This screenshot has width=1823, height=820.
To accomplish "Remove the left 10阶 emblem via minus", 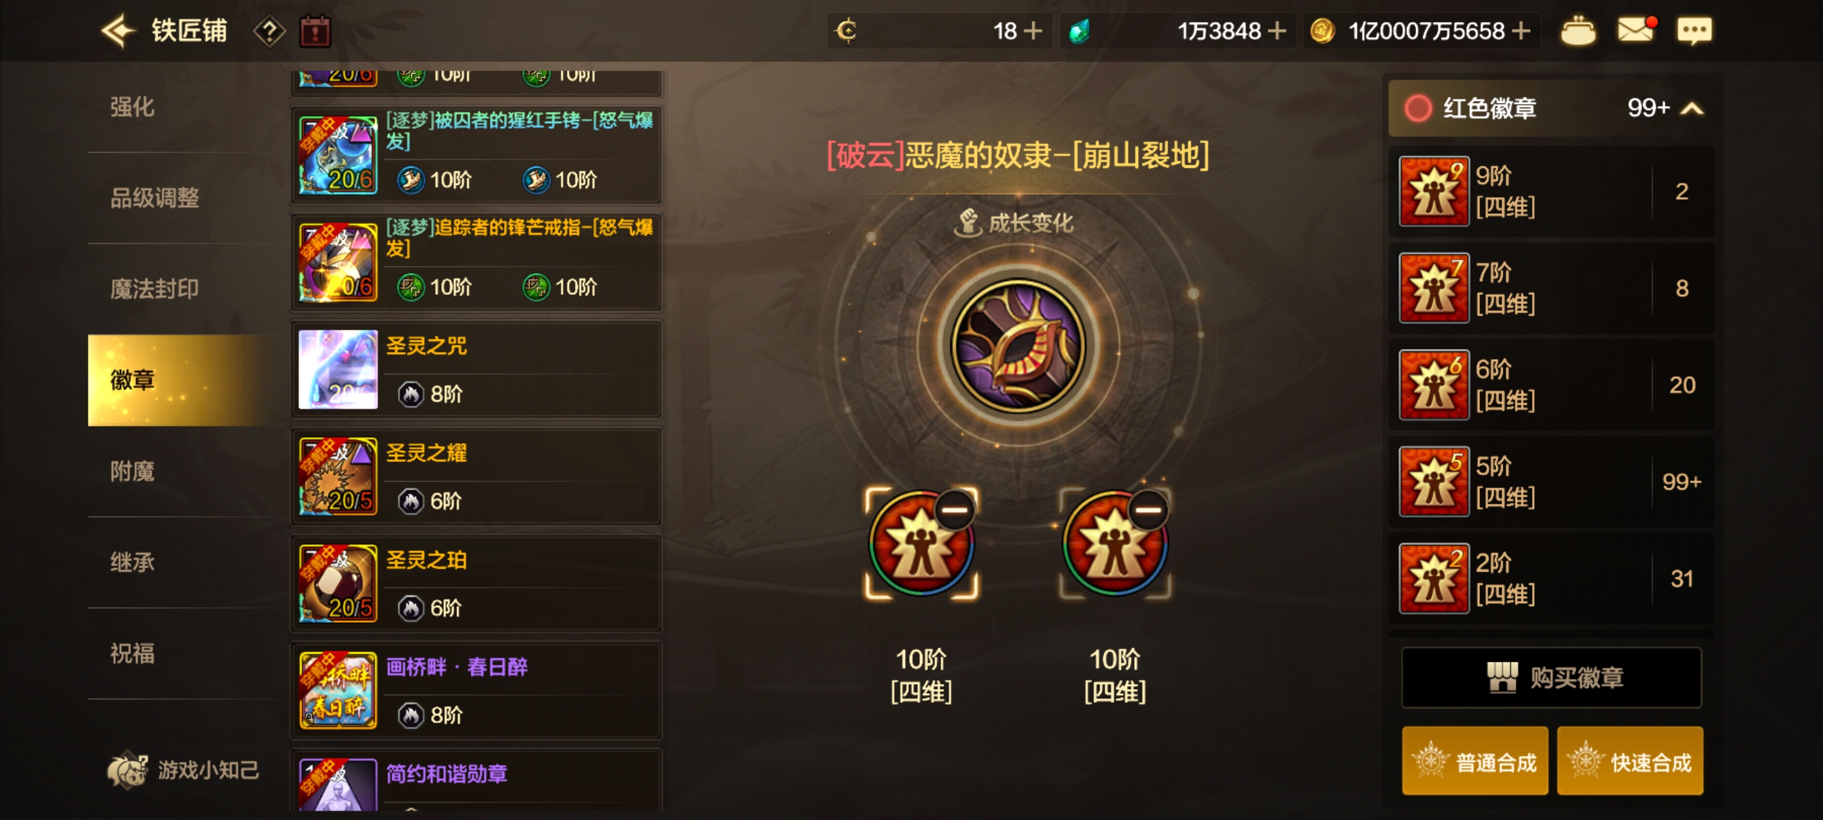I will [954, 510].
